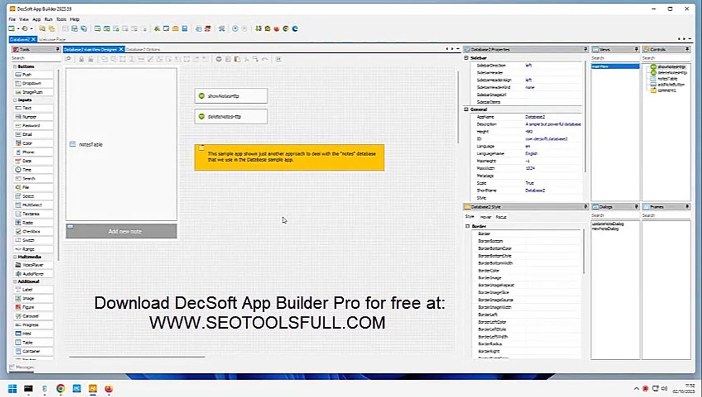702x397 pixels.
Task: Run app in Chrome from main toolbar
Action: coord(286,29)
